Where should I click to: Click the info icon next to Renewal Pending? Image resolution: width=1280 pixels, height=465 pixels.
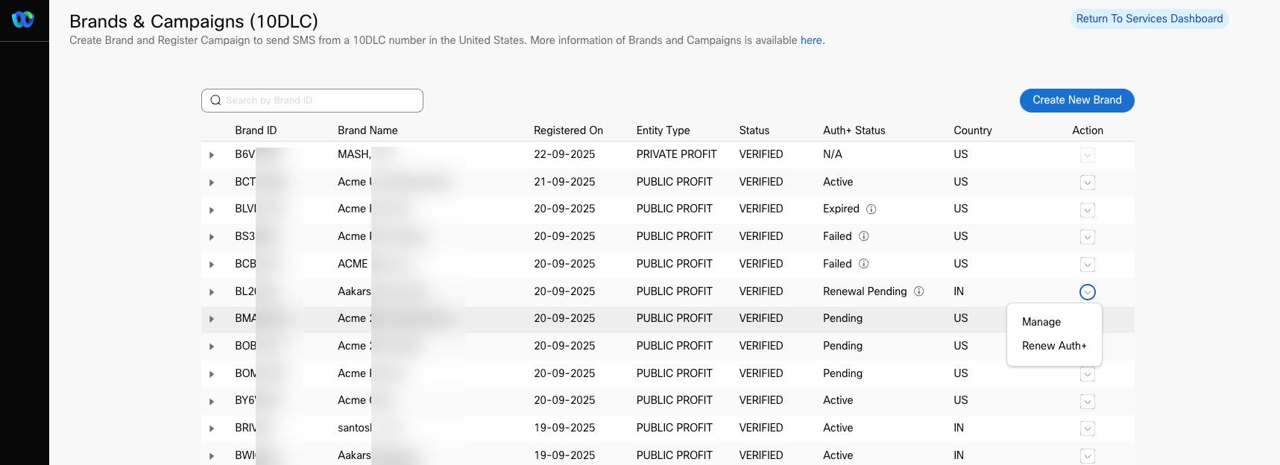point(919,291)
